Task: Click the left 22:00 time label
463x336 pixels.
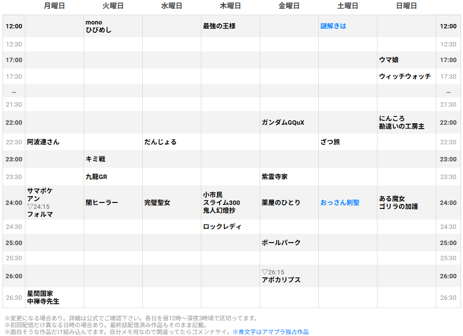Action: coord(14,123)
